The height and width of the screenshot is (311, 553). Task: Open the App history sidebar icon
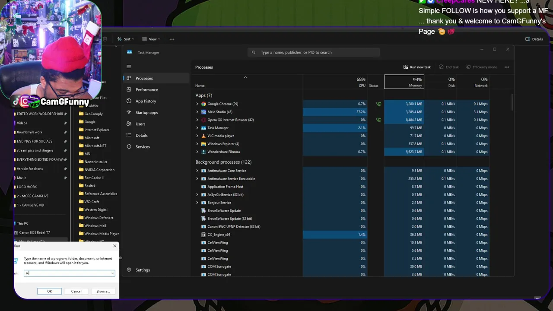129,101
